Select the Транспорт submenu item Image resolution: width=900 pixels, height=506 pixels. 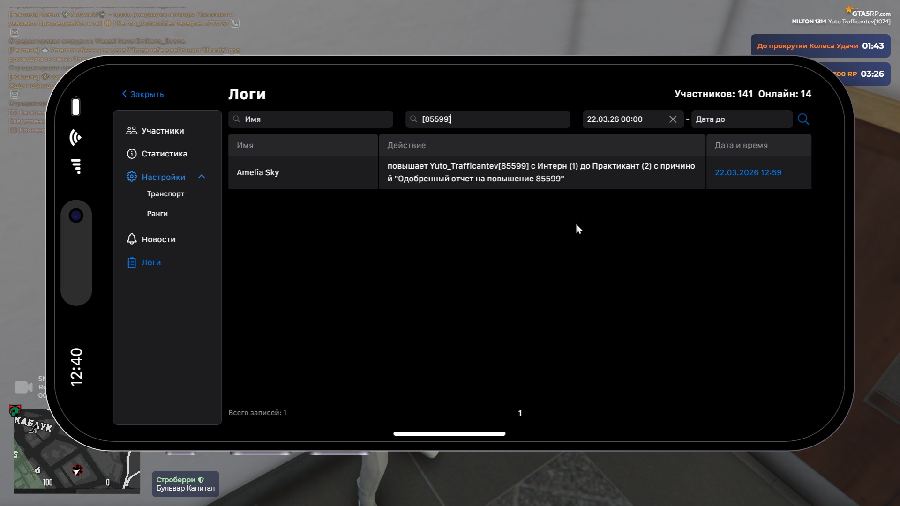(x=165, y=194)
